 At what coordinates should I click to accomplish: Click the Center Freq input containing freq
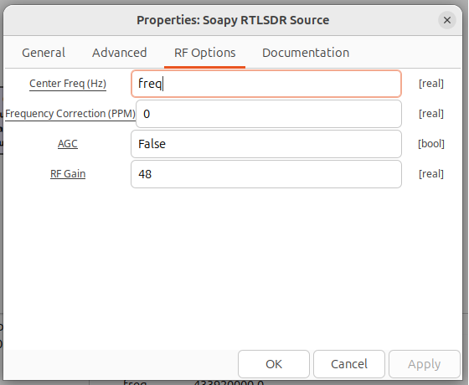(x=266, y=84)
